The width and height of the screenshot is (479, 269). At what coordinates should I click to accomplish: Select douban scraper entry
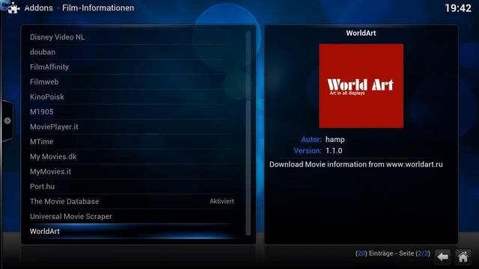(133, 52)
